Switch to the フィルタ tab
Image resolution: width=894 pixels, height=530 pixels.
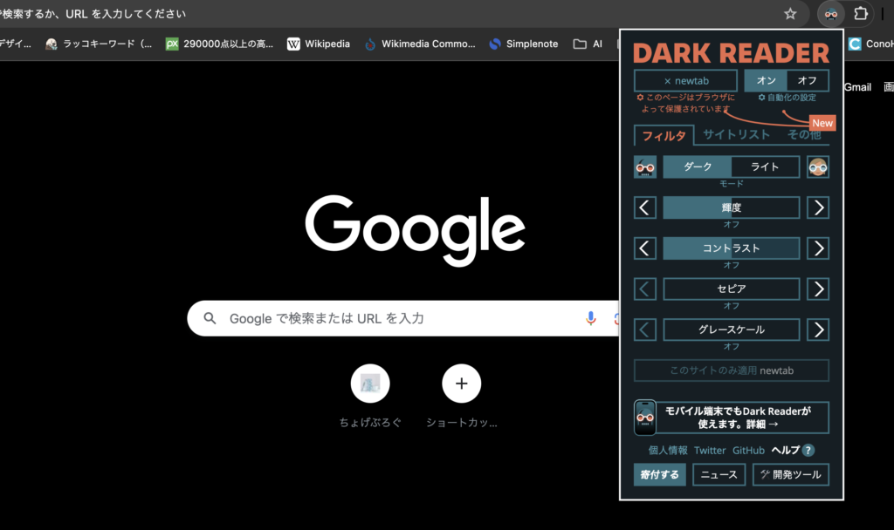pyautogui.click(x=664, y=135)
